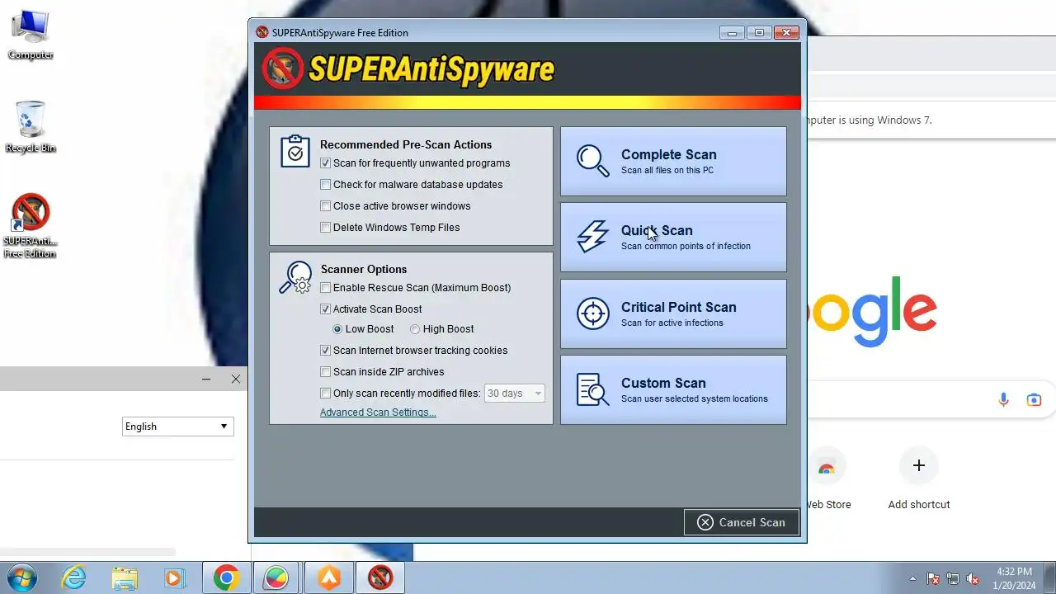
Task: Start the Critical Point Scan
Action: (x=673, y=313)
